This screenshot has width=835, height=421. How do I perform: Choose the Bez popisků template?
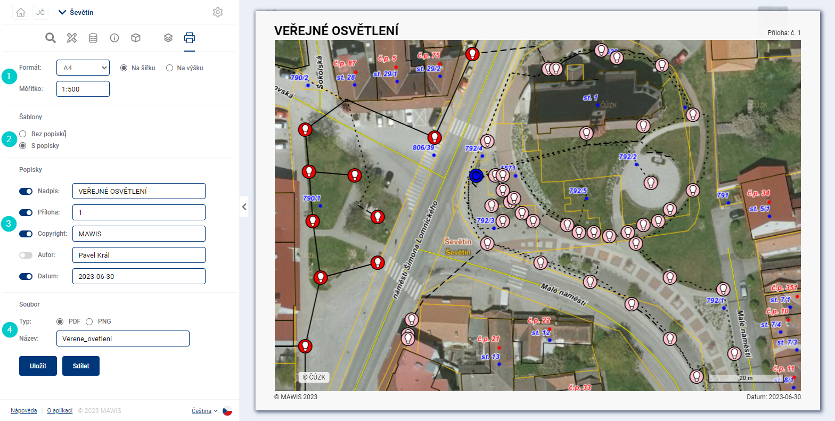tap(23, 134)
